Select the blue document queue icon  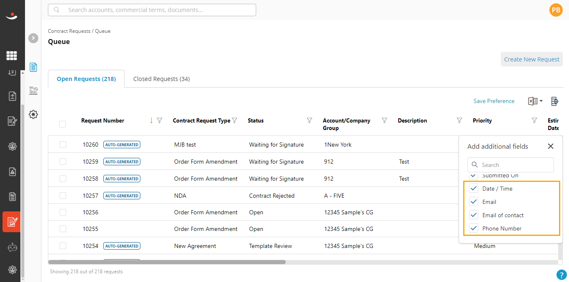(x=33, y=67)
